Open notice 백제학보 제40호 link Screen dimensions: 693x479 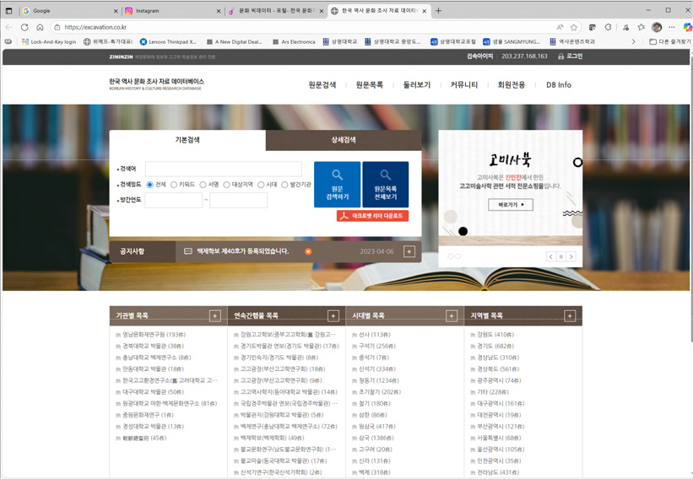[x=242, y=251]
